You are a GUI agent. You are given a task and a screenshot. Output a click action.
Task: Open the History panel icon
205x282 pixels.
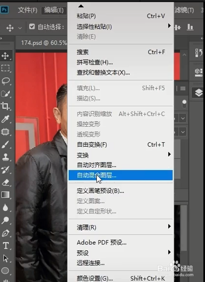tap(199, 53)
